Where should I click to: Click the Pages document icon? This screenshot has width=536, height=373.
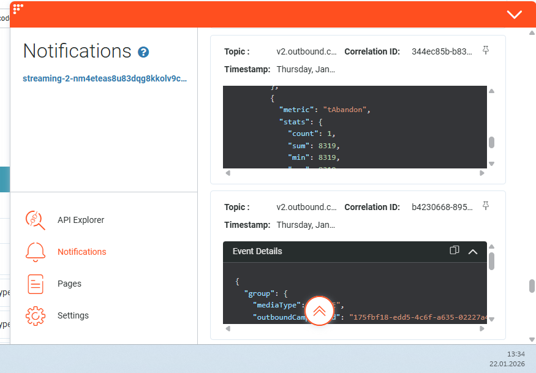point(36,284)
